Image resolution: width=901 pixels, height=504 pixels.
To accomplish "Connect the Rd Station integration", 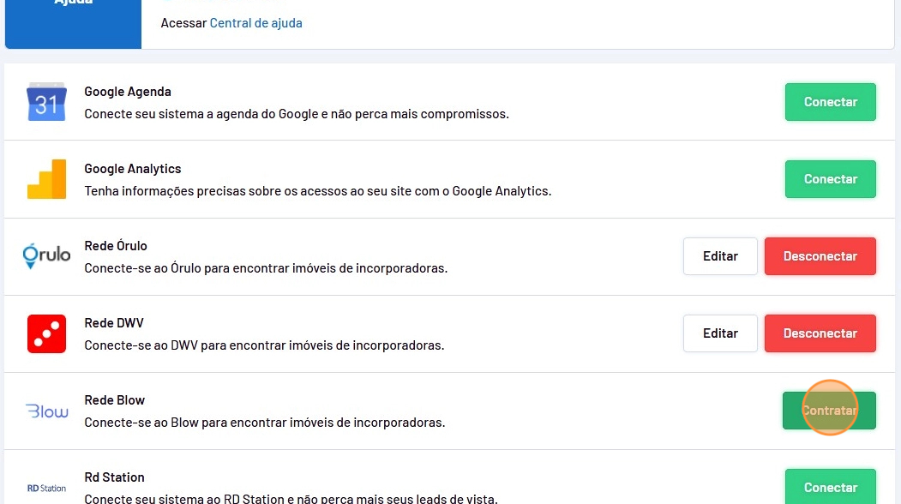I will [x=830, y=487].
